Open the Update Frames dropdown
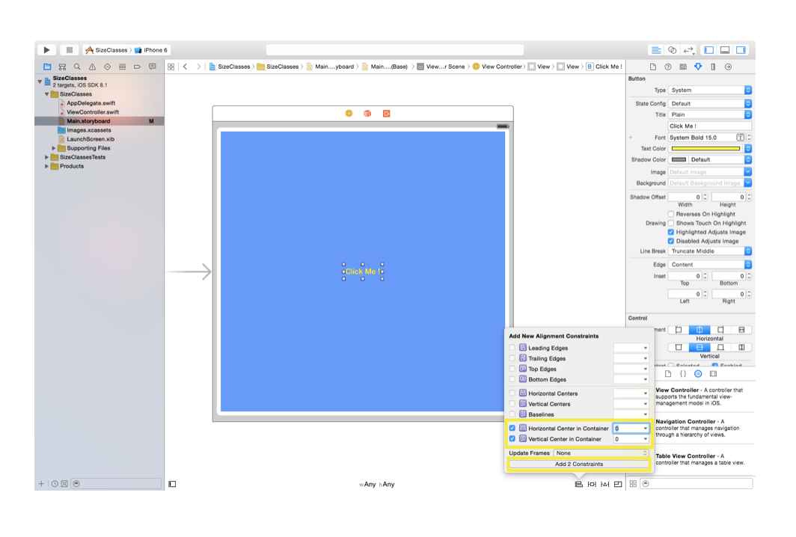This screenshot has width=796, height=537. coord(601,453)
